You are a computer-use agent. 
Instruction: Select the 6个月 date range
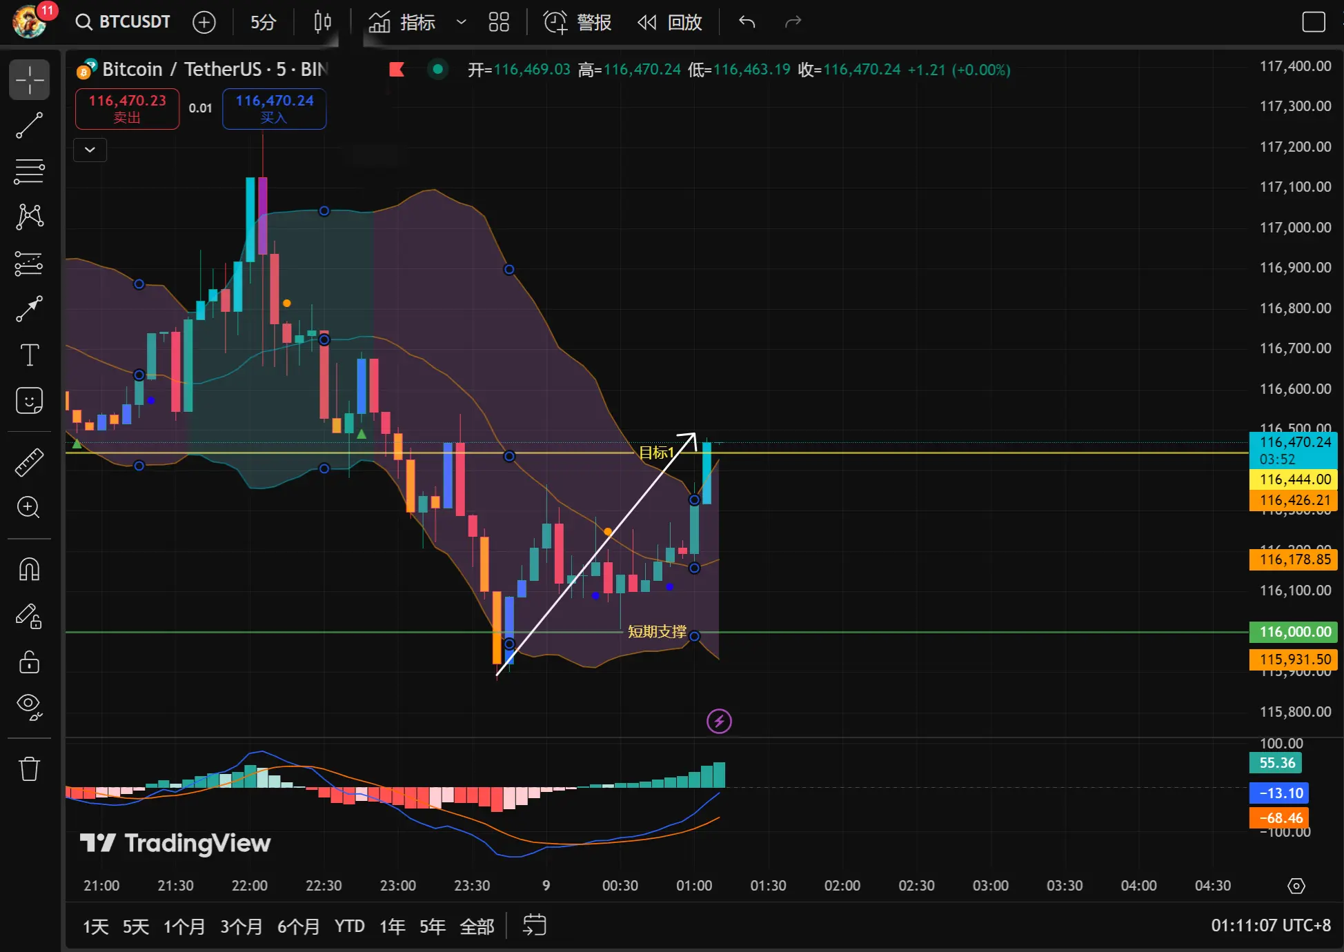tap(299, 926)
